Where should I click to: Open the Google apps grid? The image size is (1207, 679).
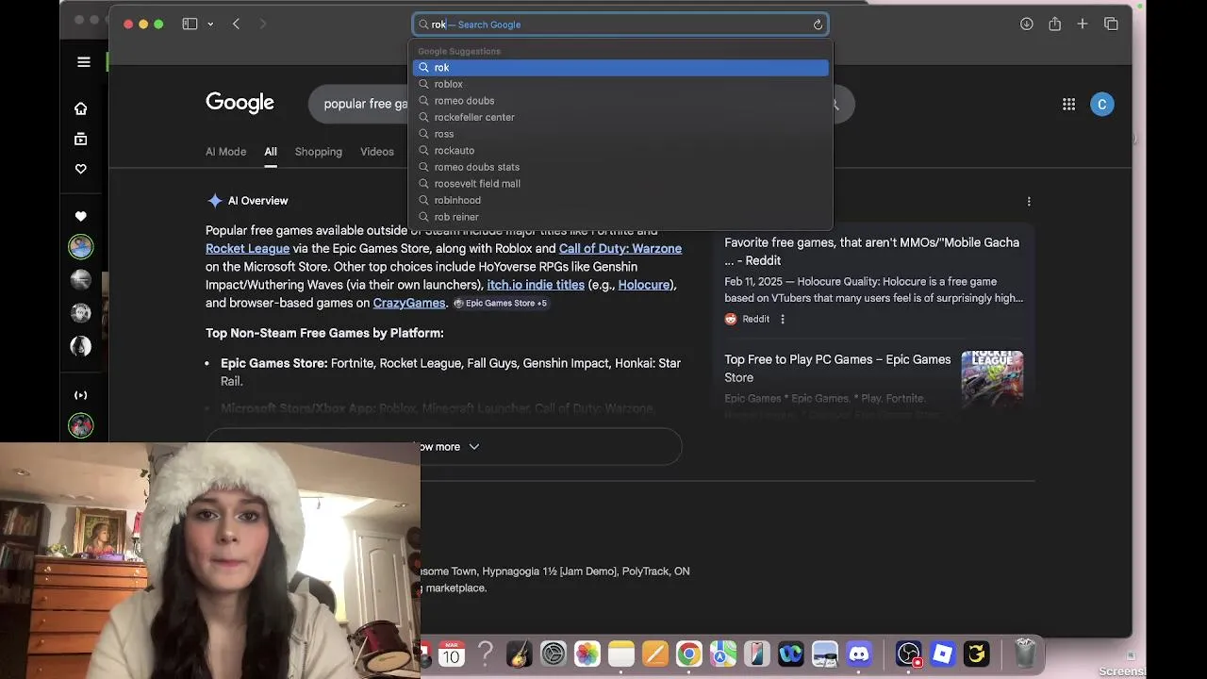coord(1068,105)
